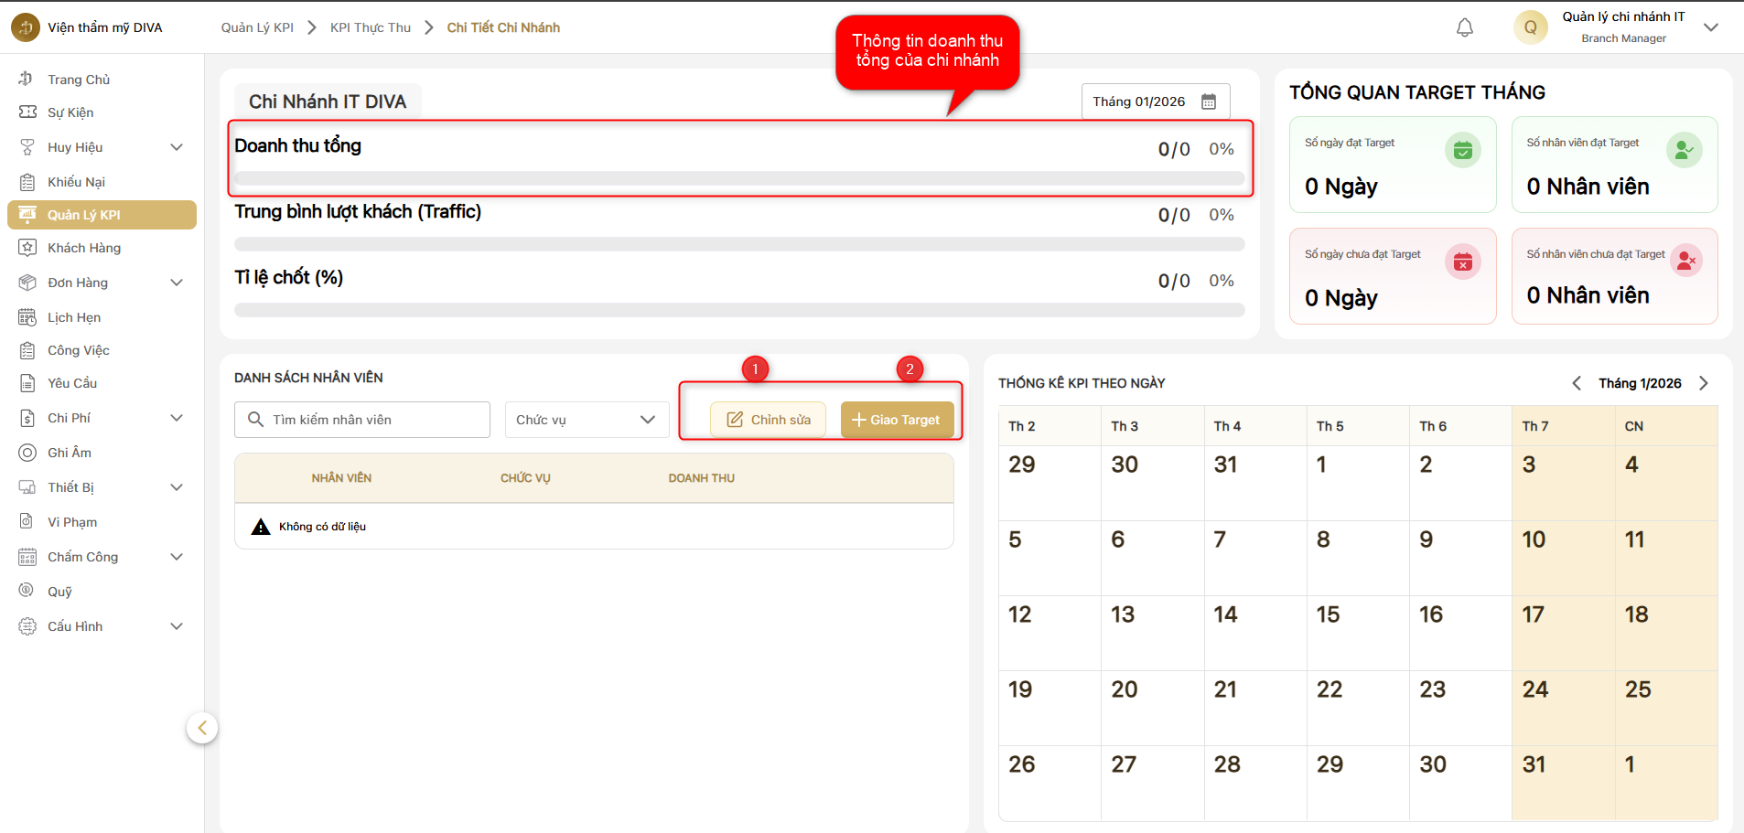Screen dimensions: 1744x833
Task: Open Khách Hàng in the sidebar
Action: (84, 248)
